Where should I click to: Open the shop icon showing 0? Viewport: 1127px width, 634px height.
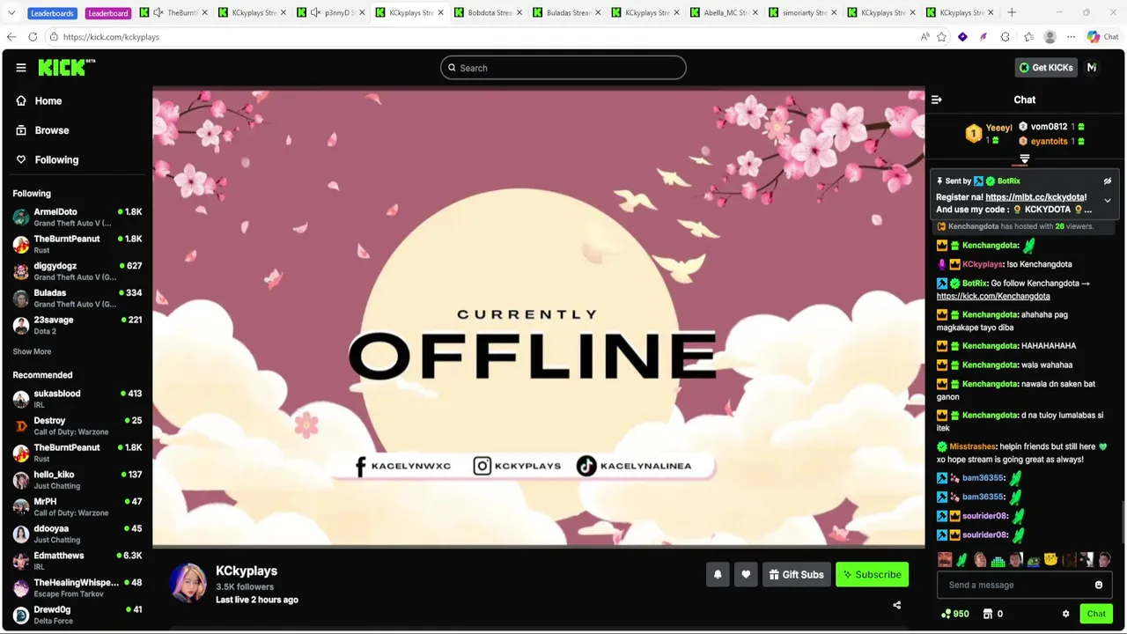pyautogui.click(x=992, y=614)
